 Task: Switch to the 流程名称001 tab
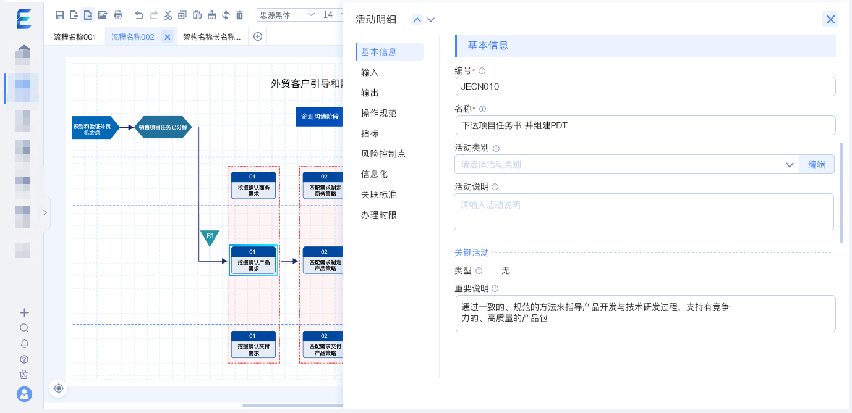point(75,37)
